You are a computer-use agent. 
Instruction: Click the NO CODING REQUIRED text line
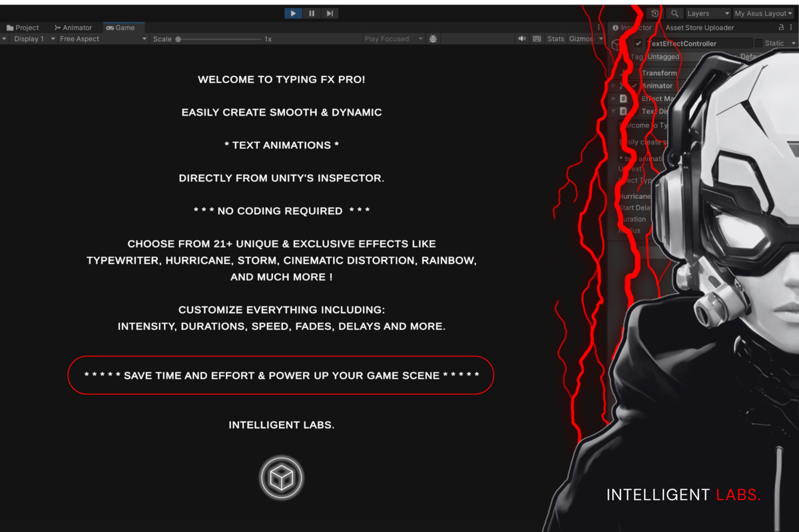(282, 211)
